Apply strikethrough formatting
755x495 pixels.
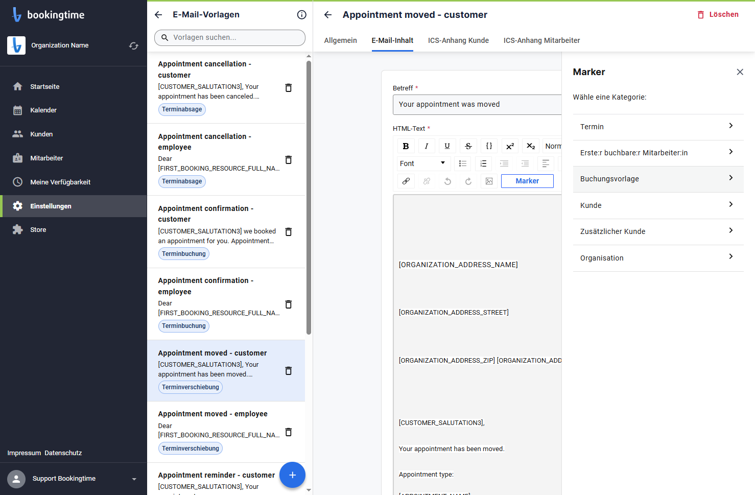(x=468, y=146)
